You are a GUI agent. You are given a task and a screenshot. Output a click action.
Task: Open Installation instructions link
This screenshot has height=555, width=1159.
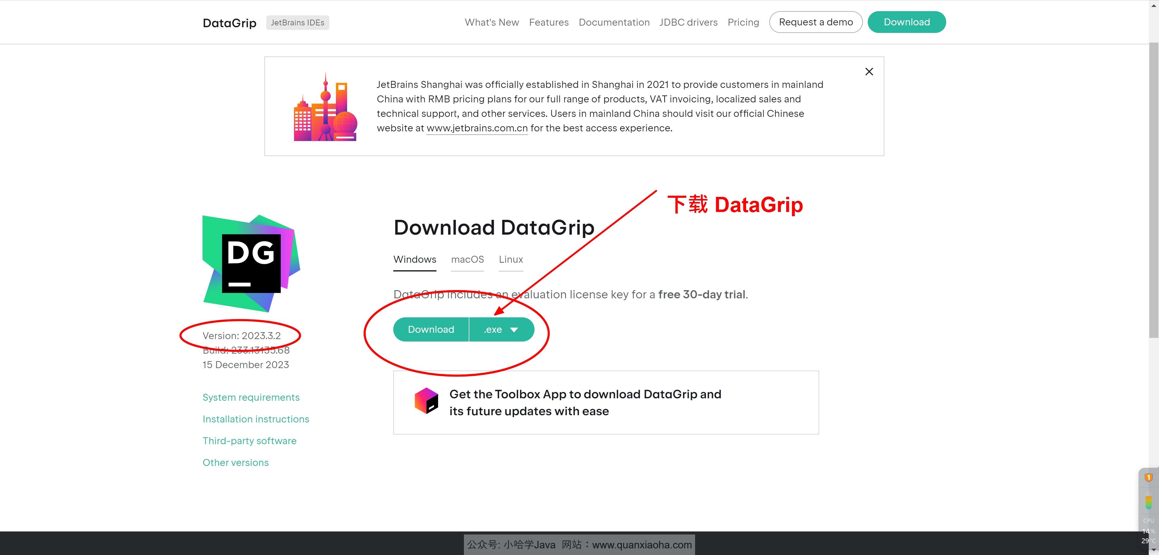(x=256, y=419)
